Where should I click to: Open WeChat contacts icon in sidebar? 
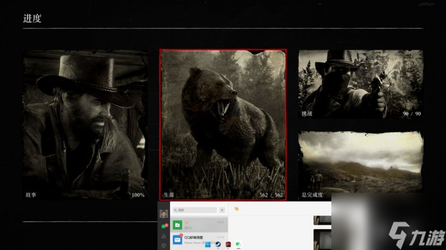coord(164,236)
